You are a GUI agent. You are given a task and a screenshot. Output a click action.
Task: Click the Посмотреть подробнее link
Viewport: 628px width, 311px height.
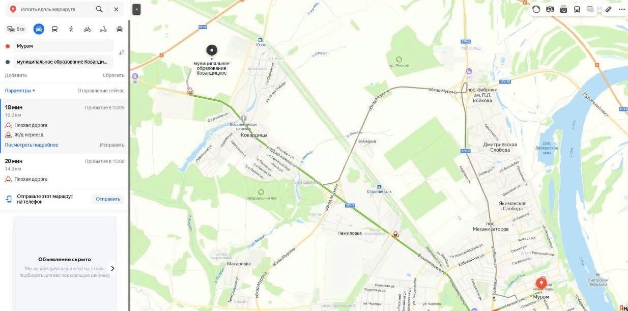pyautogui.click(x=32, y=145)
